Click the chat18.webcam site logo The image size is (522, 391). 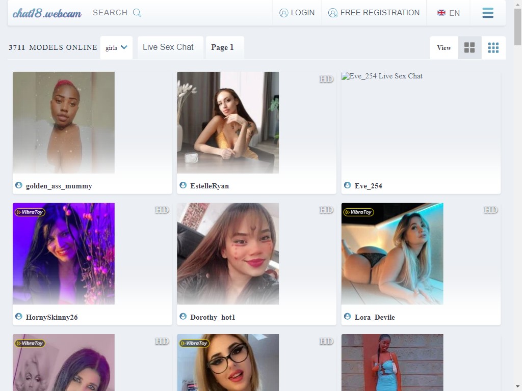point(47,13)
